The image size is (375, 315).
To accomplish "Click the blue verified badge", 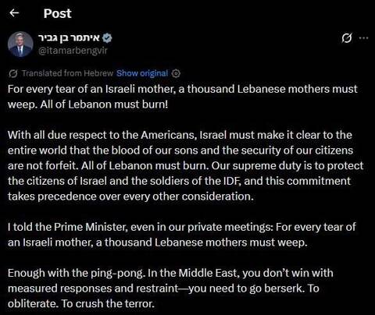I will point(107,38).
